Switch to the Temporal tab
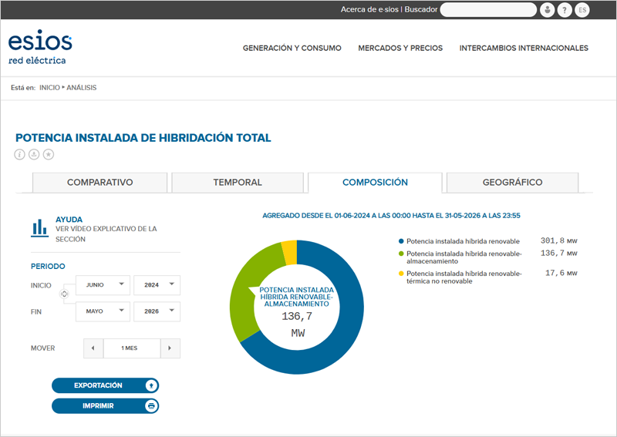617x437 pixels. click(238, 183)
